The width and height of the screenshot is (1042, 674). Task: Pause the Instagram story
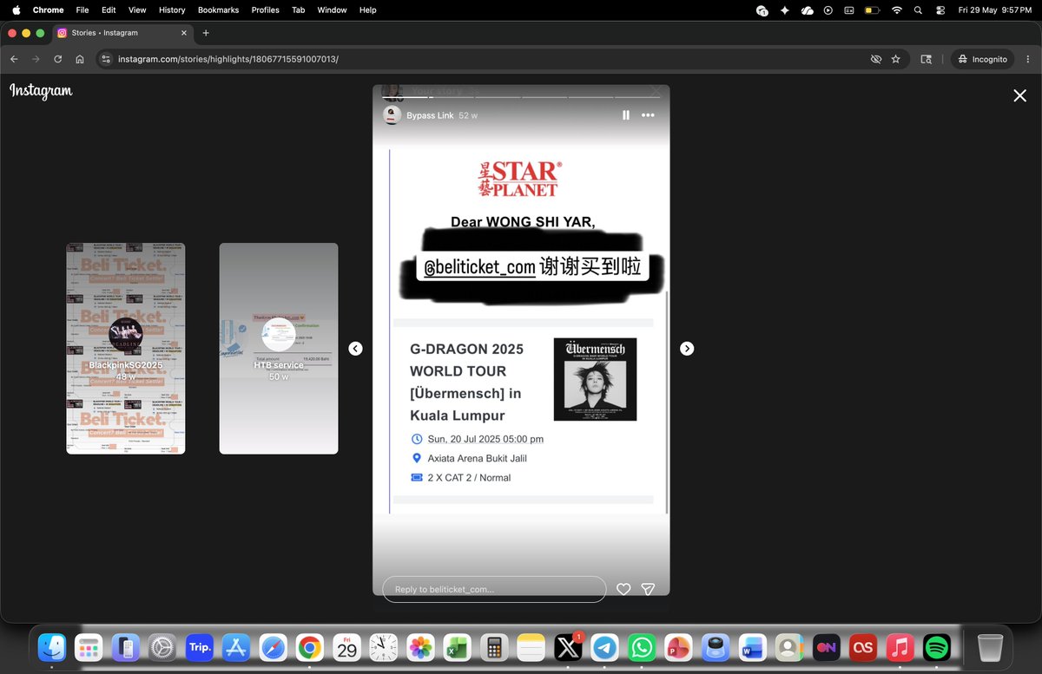(625, 115)
